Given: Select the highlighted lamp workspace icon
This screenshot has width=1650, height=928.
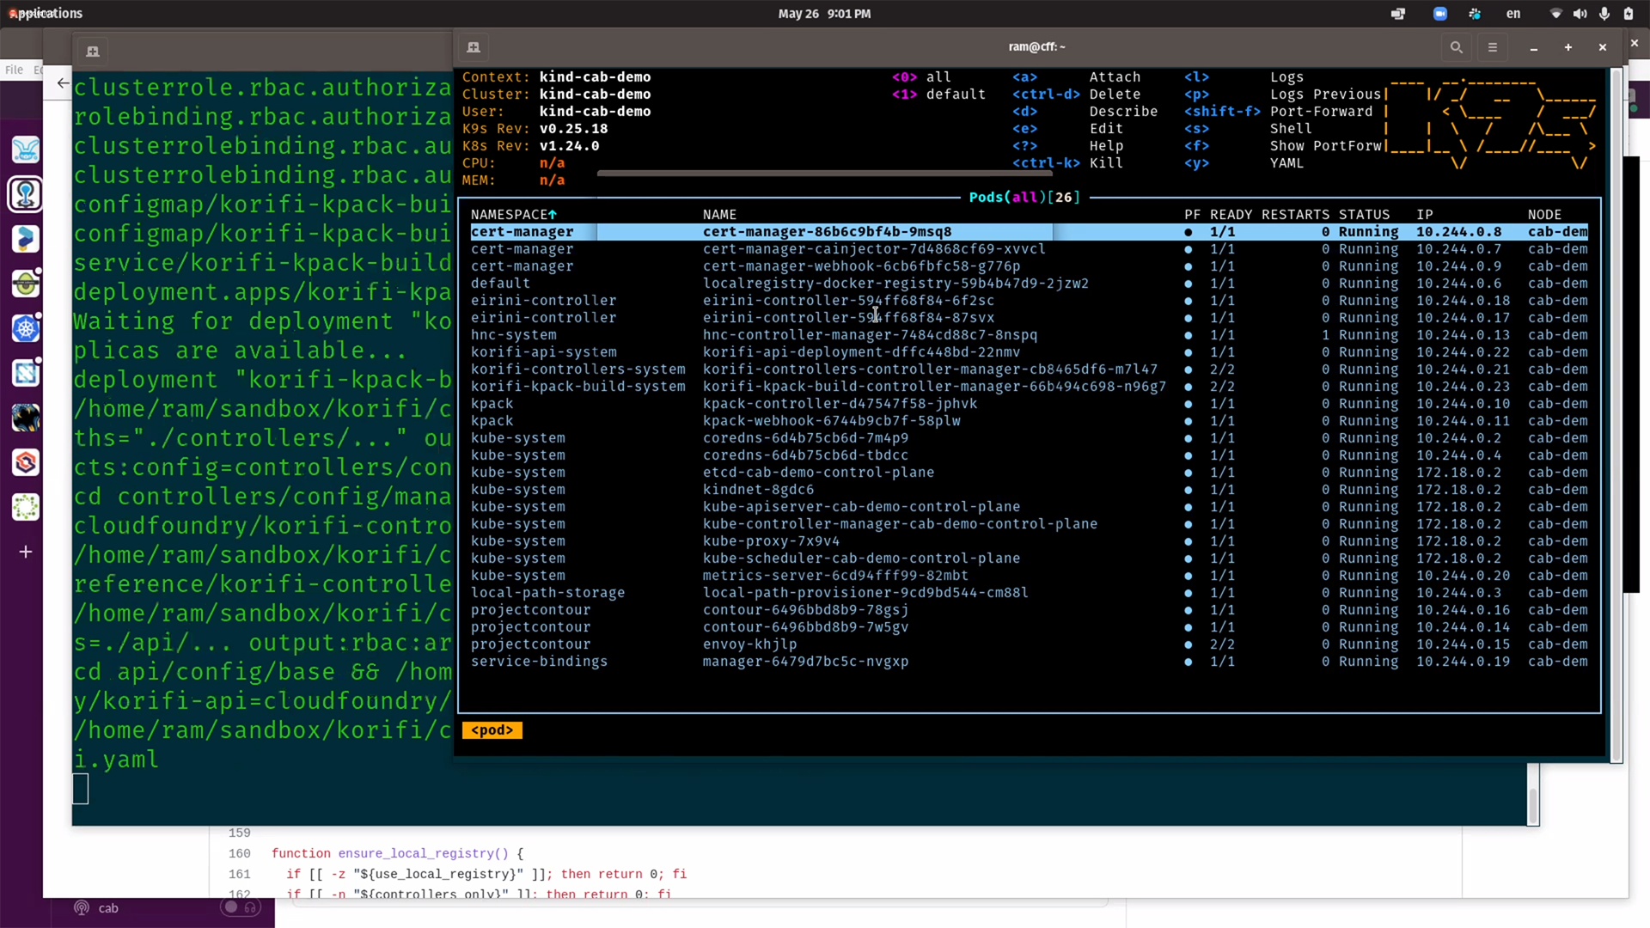Looking at the screenshot, I should tap(26, 194).
